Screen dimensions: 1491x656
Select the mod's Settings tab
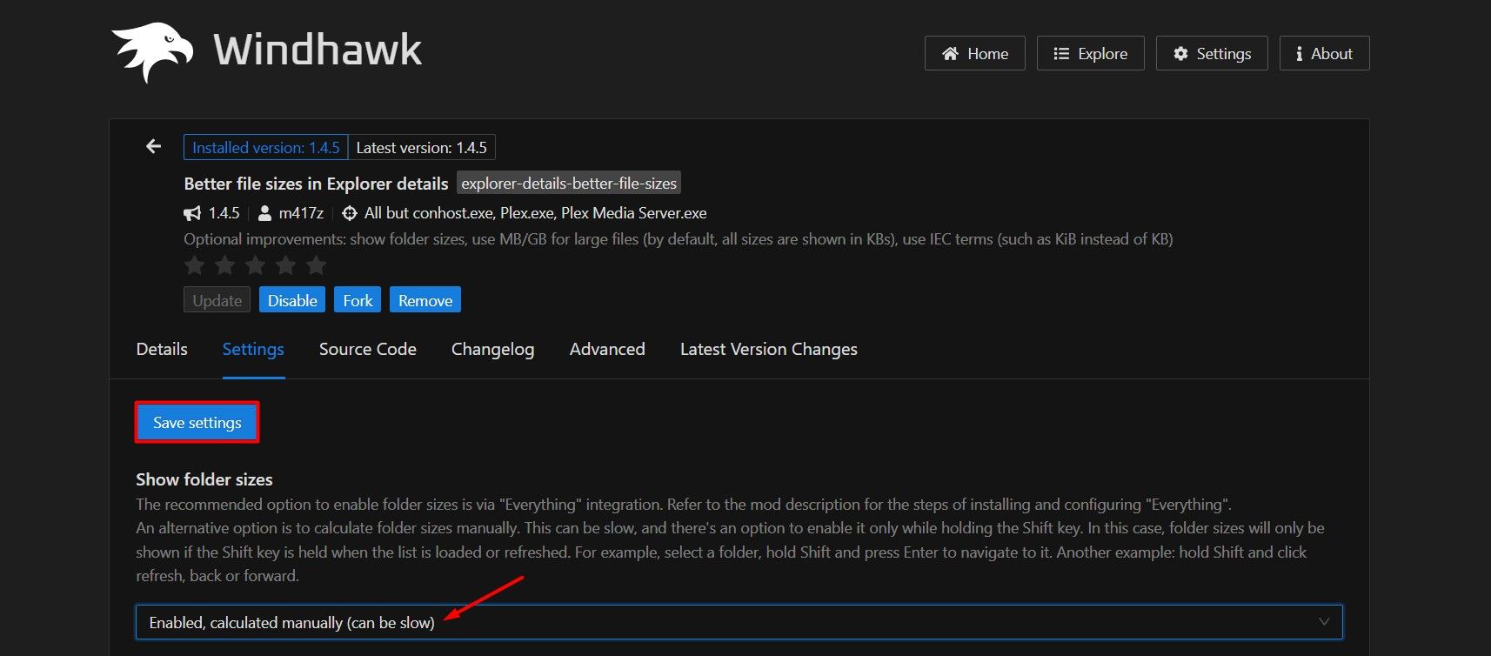pyautogui.click(x=253, y=349)
